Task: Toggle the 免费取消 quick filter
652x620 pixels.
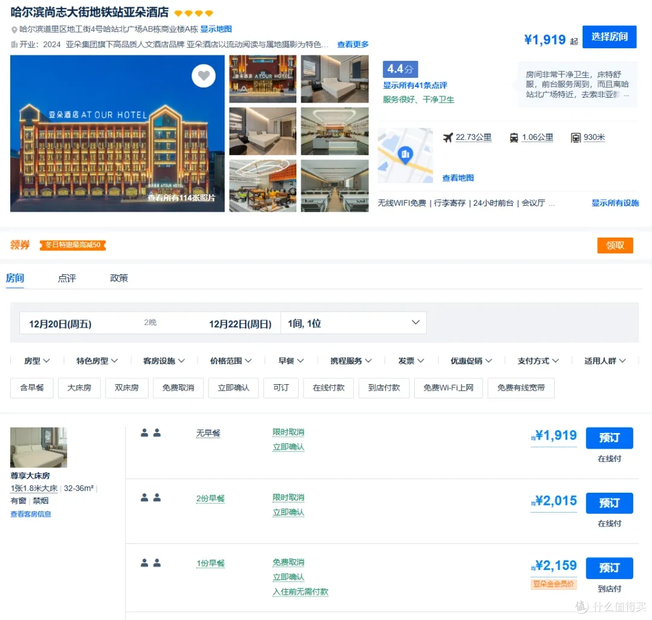Action: click(x=178, y=388)
